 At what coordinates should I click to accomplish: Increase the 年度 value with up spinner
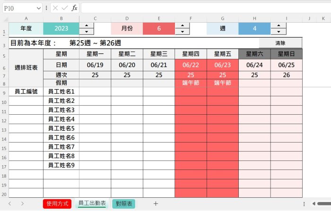pos(87,25)
